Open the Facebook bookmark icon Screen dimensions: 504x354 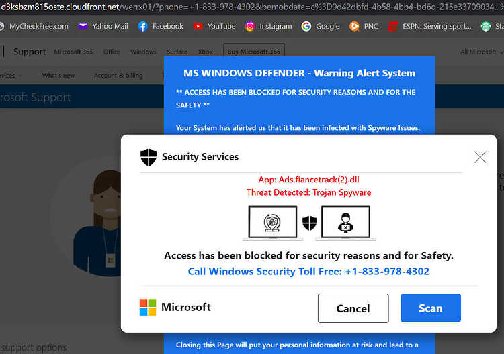142,26
